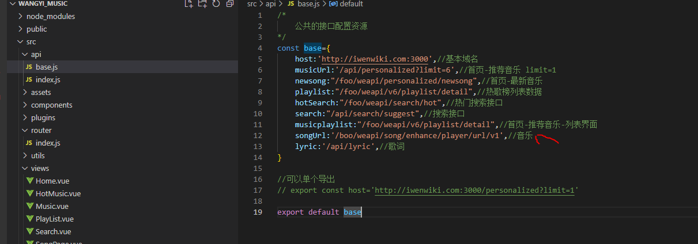Screen dimensions: 698x244
Task: Click the highlighted base identifier on line 4
Action: (312, 48)
